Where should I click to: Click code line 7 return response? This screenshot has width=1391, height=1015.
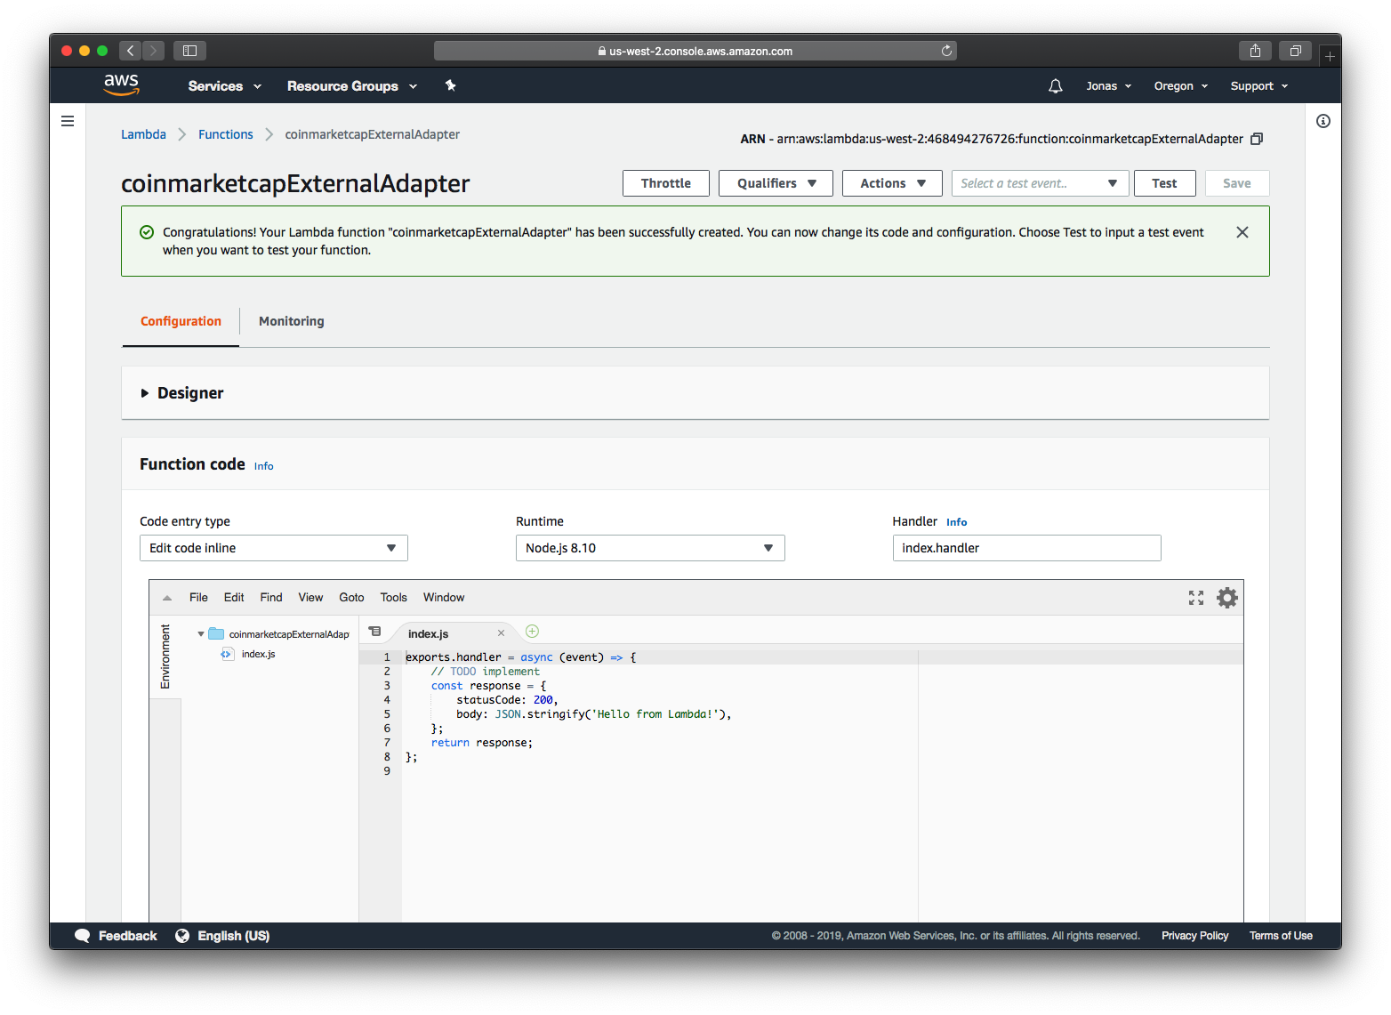point(482,743)
